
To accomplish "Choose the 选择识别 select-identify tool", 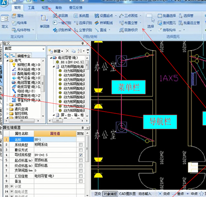I will [x=83, y=23].
